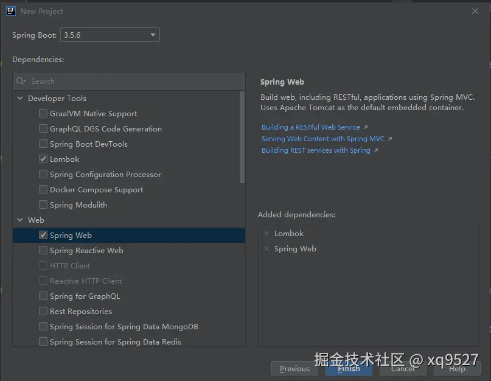
Task: Open Building a RESTful Web Service link
Action: pos(311,127)
